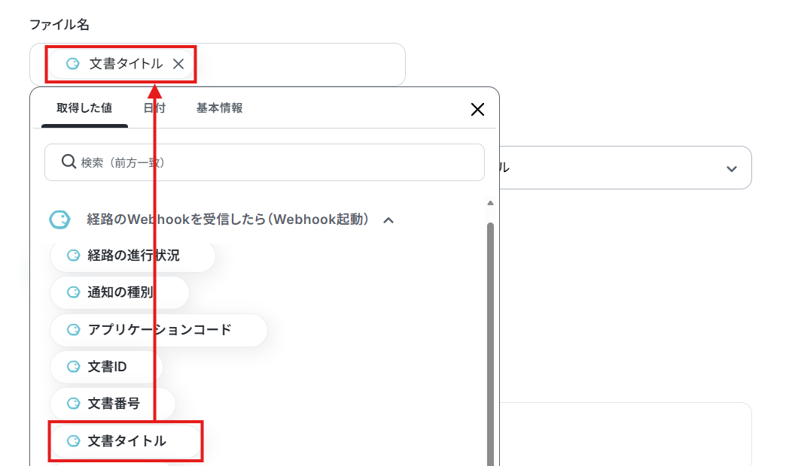Insert the アプリケーションコード value

pyautogui.click(x=159, y=329)
